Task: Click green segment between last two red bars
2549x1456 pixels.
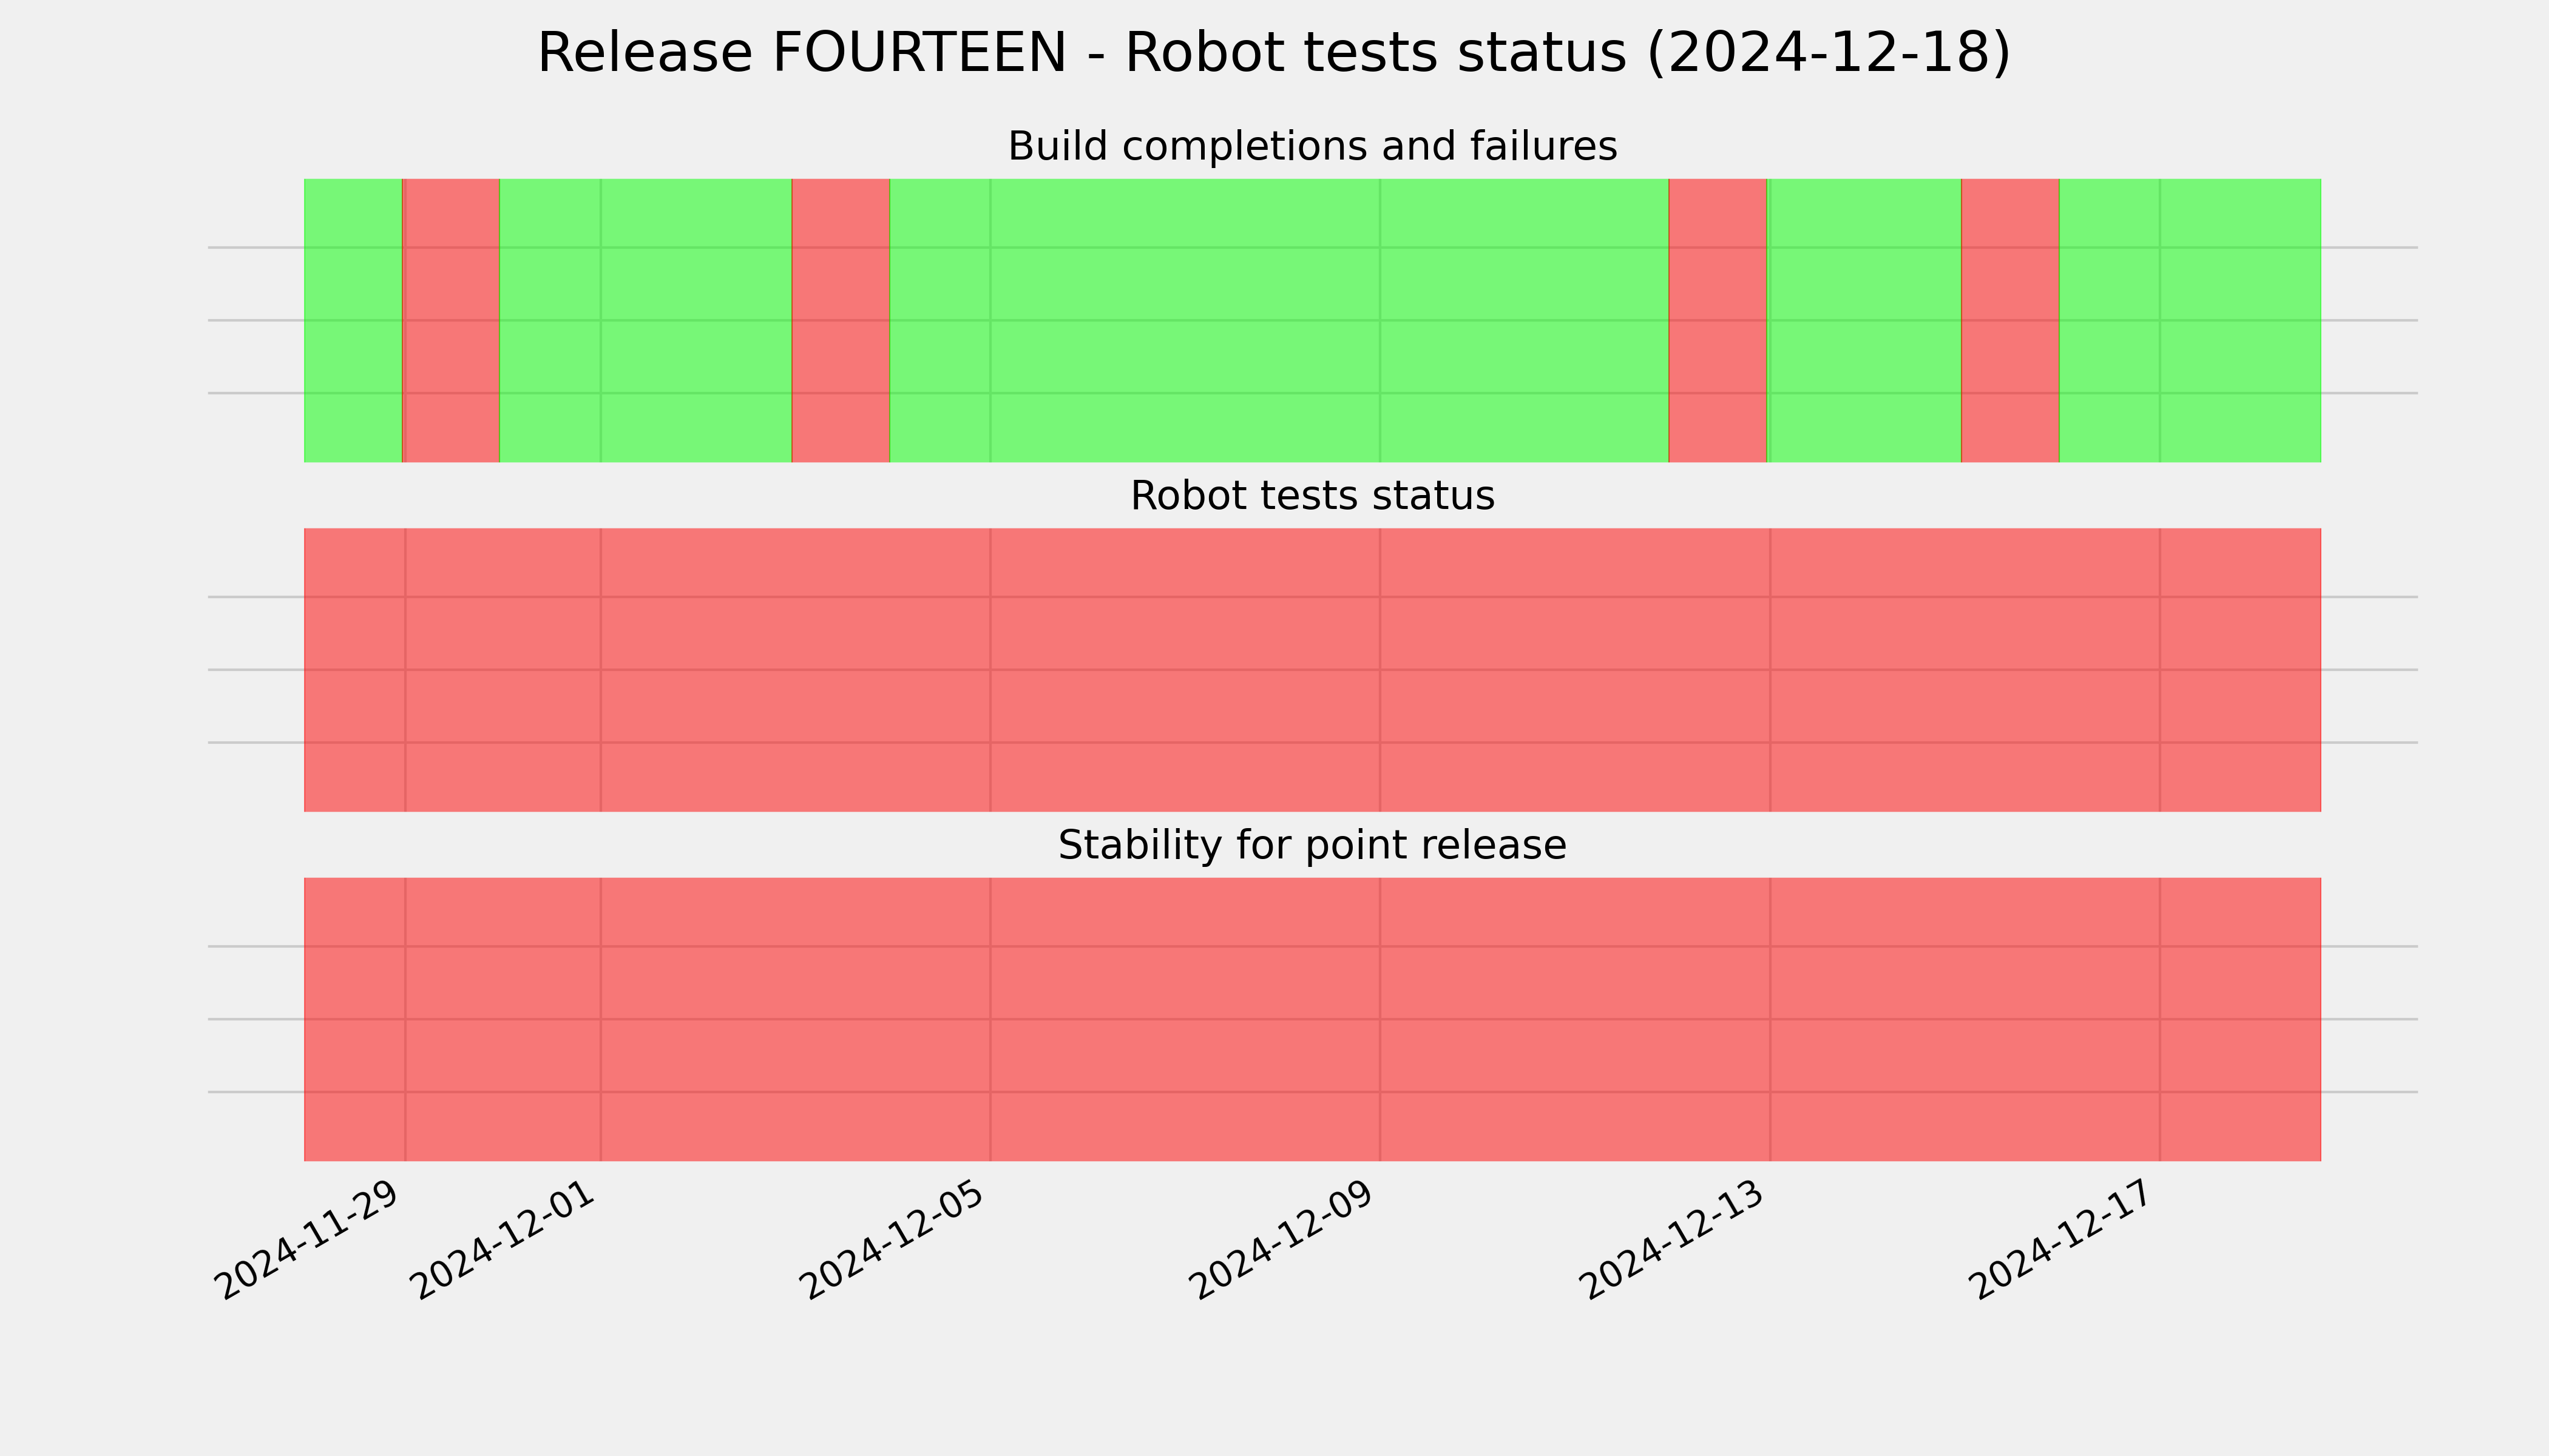Action: point(1865,320)
